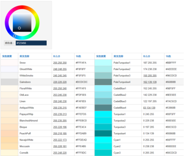Open the RGB link 102 139 139

coord(150,82)
